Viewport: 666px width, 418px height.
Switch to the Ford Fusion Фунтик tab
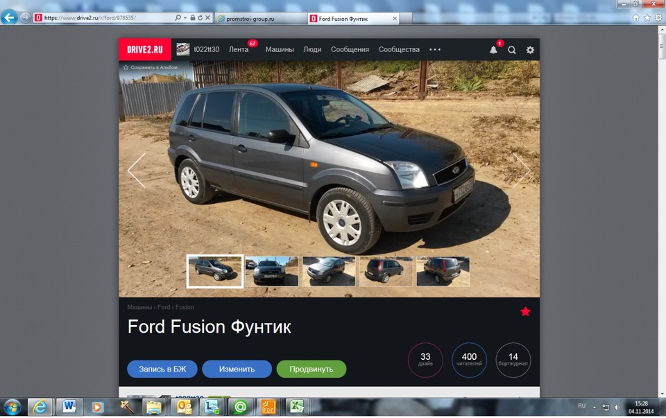[353, 18]
